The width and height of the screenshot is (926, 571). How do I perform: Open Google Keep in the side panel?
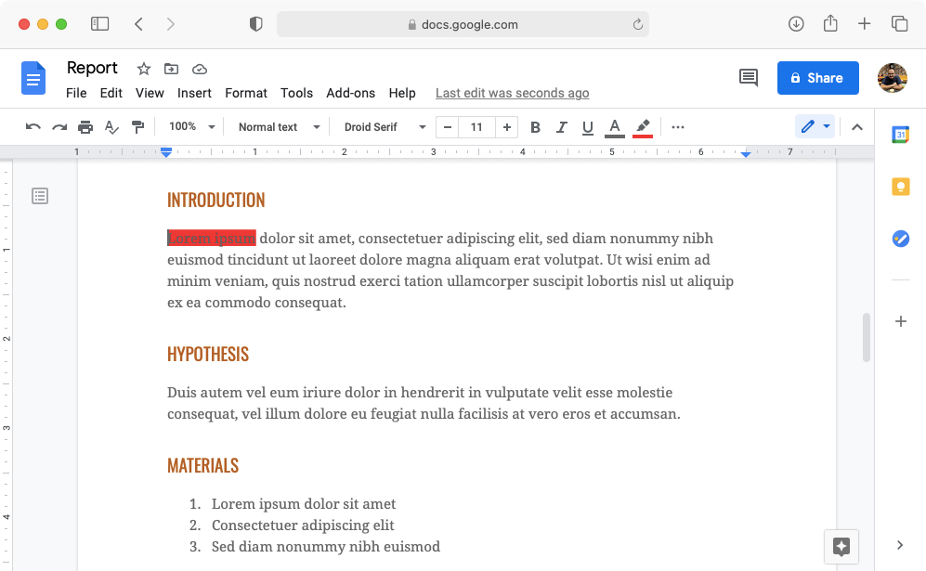[x=900, y=187]
